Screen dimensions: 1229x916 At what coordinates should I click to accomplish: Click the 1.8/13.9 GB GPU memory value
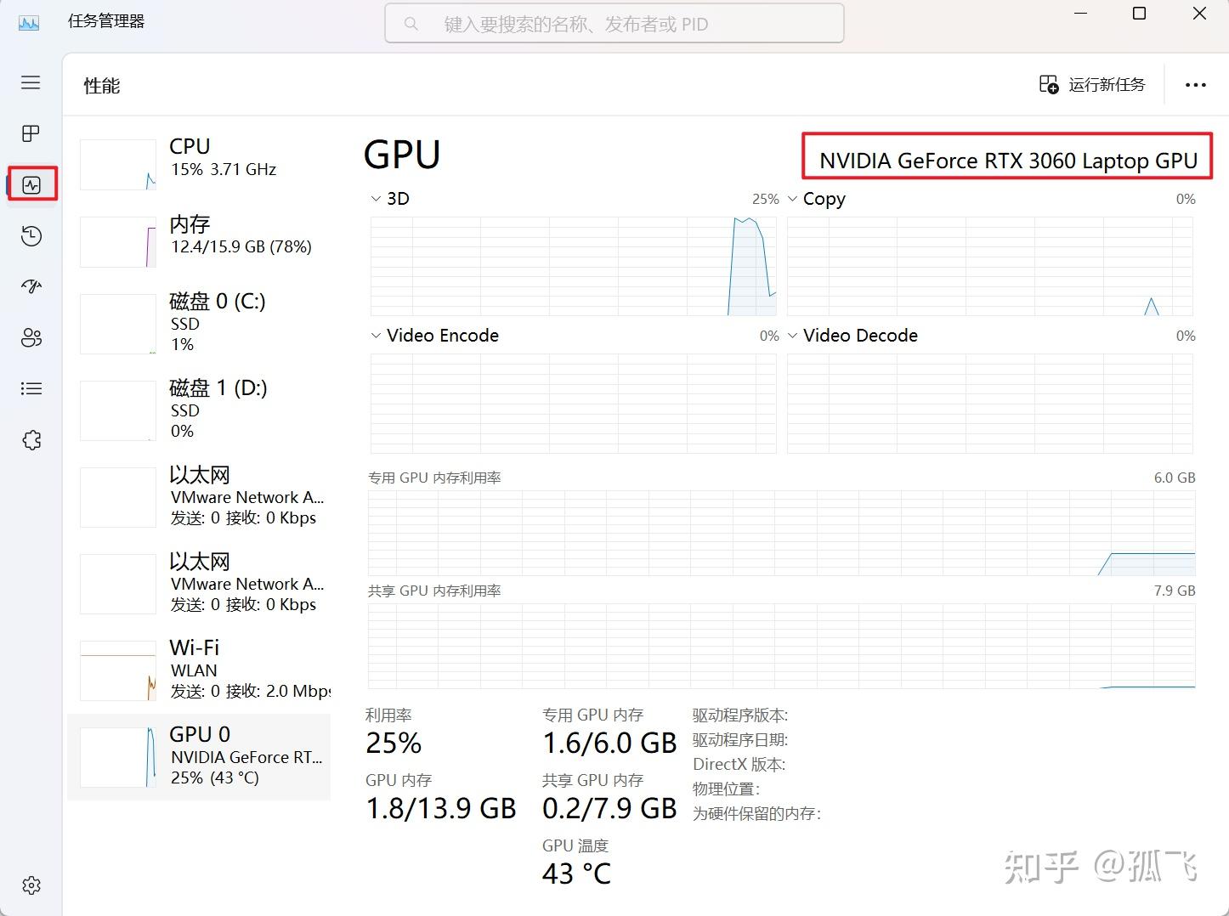click(x=441, y=808)
